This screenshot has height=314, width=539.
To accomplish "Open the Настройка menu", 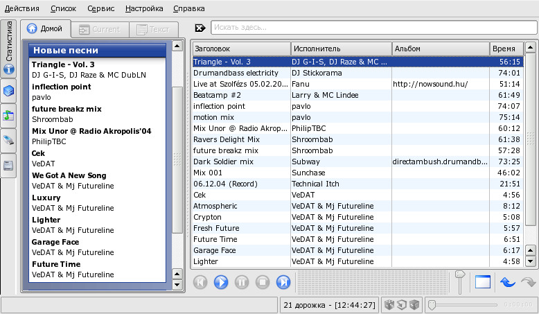I will pos(144,8).
